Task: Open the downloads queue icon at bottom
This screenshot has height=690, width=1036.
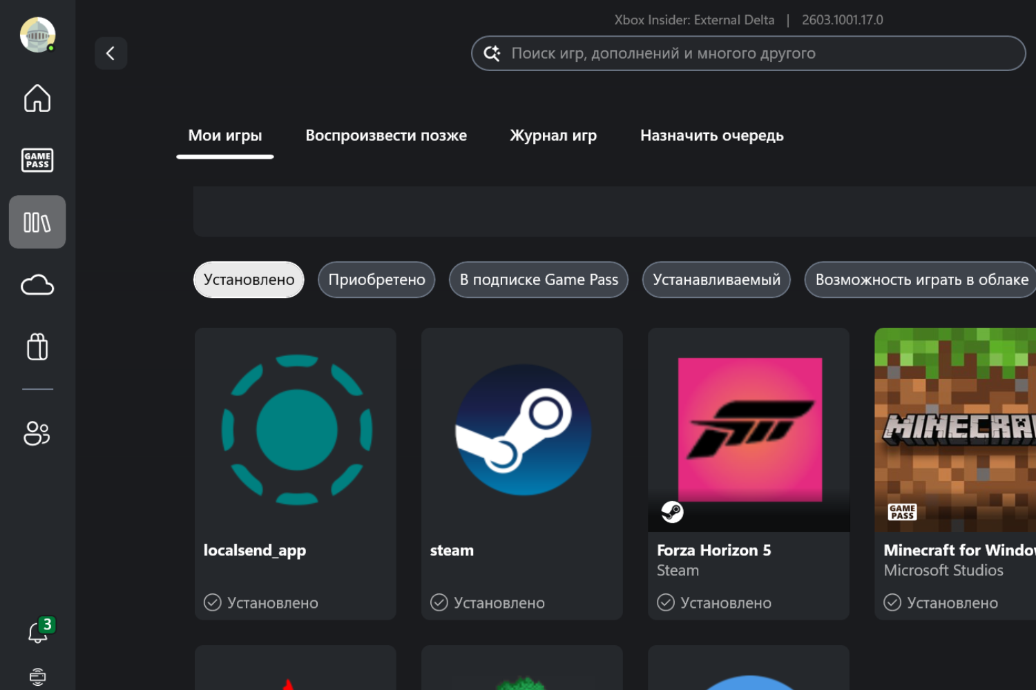Action: tap(37, 677)
